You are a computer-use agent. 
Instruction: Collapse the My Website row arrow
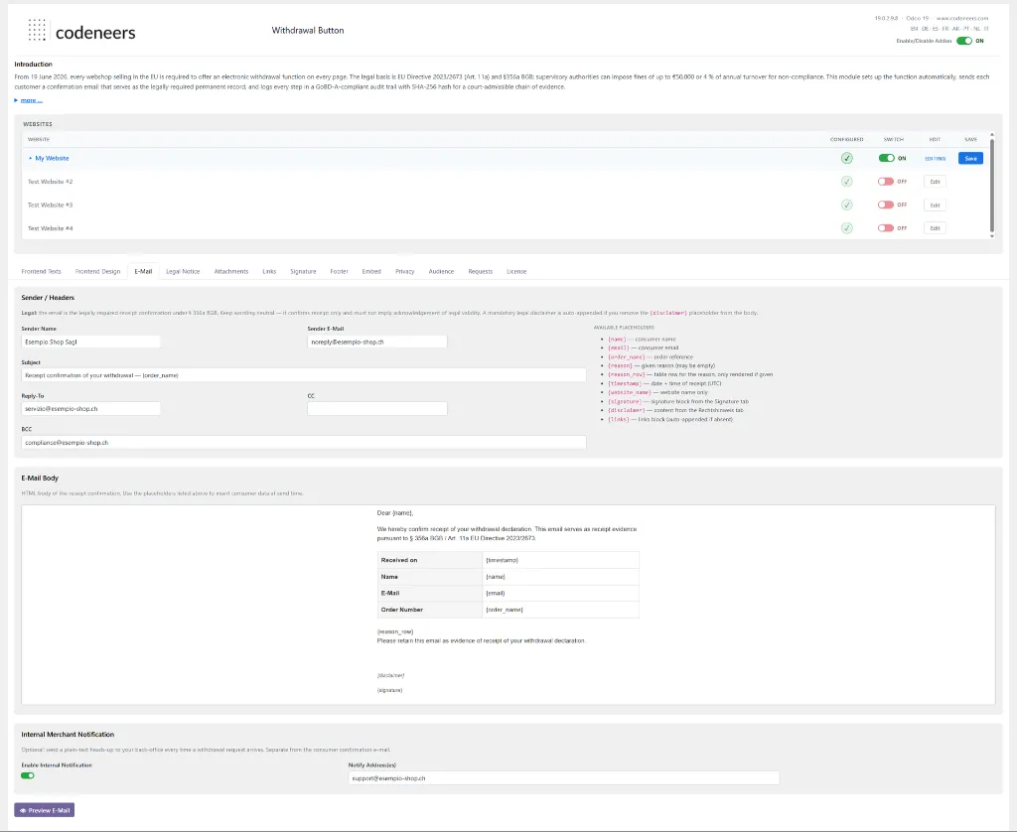pos(30,158)
